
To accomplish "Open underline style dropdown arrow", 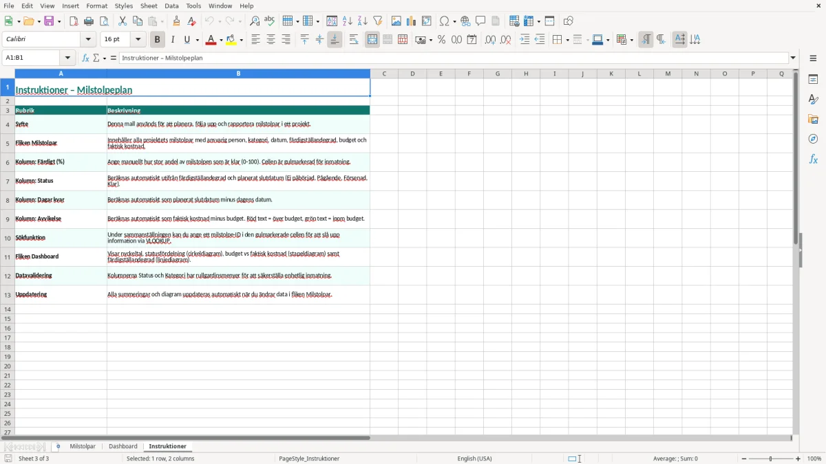I will (x=197, y=40).
